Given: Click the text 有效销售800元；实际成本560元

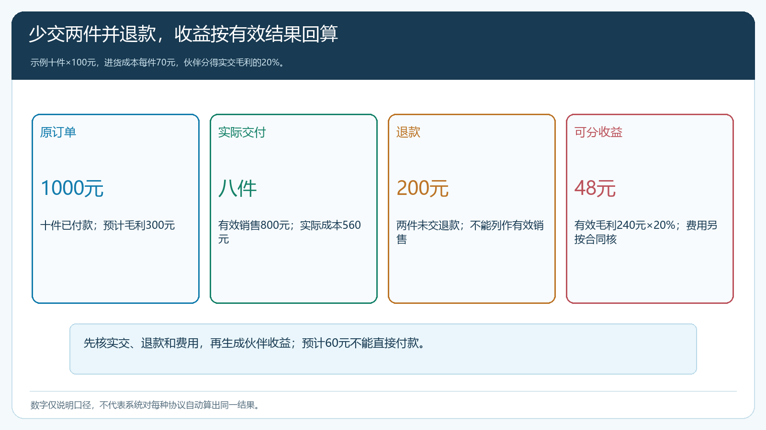Looking at the screenshot, I should 290,232.
